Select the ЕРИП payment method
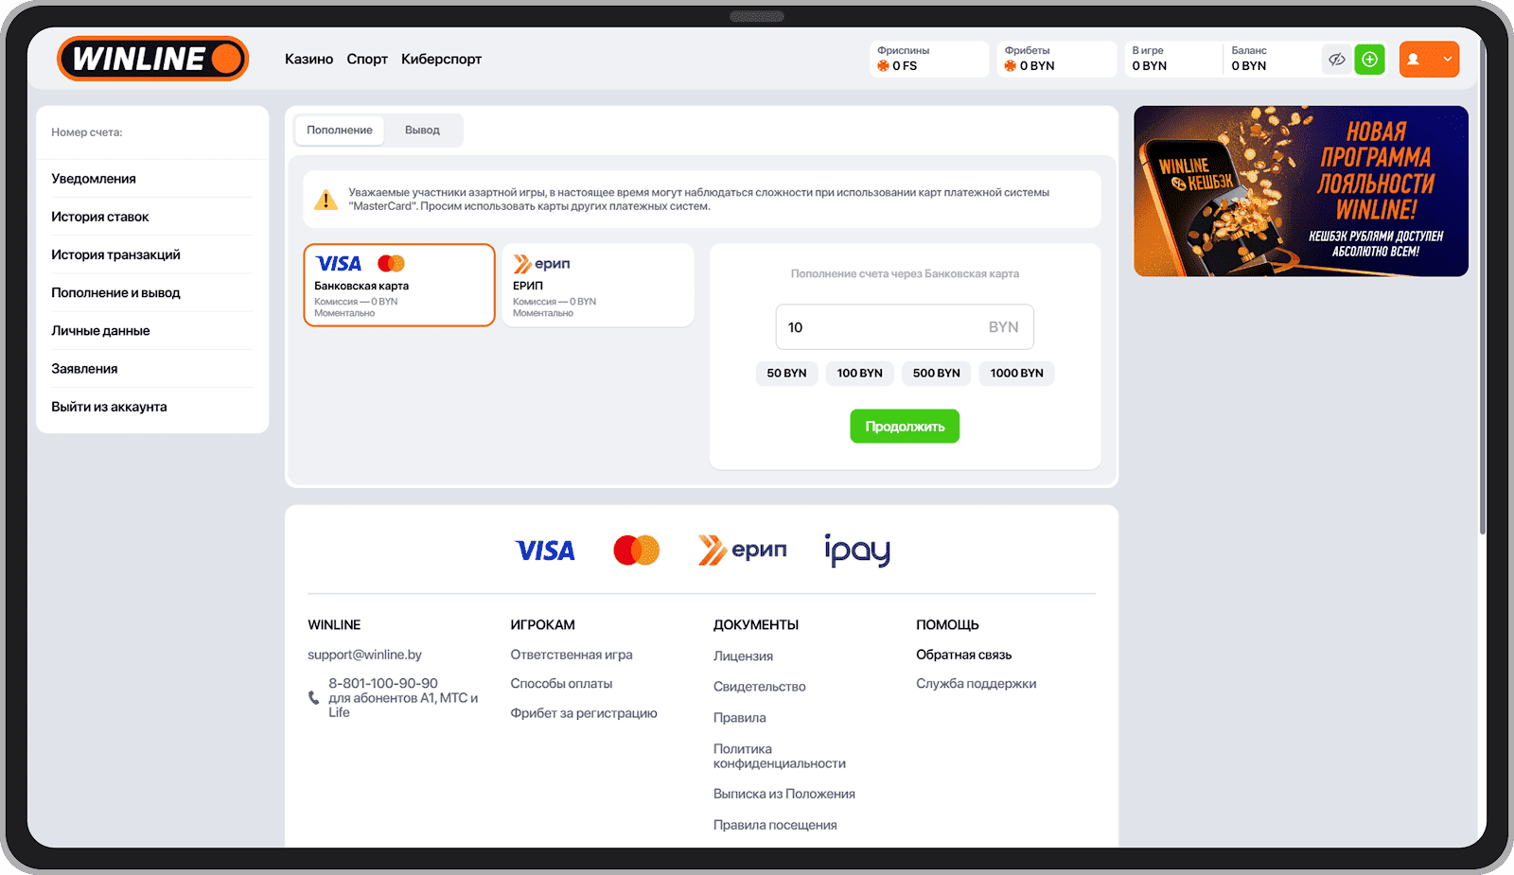 coord(598,285)
